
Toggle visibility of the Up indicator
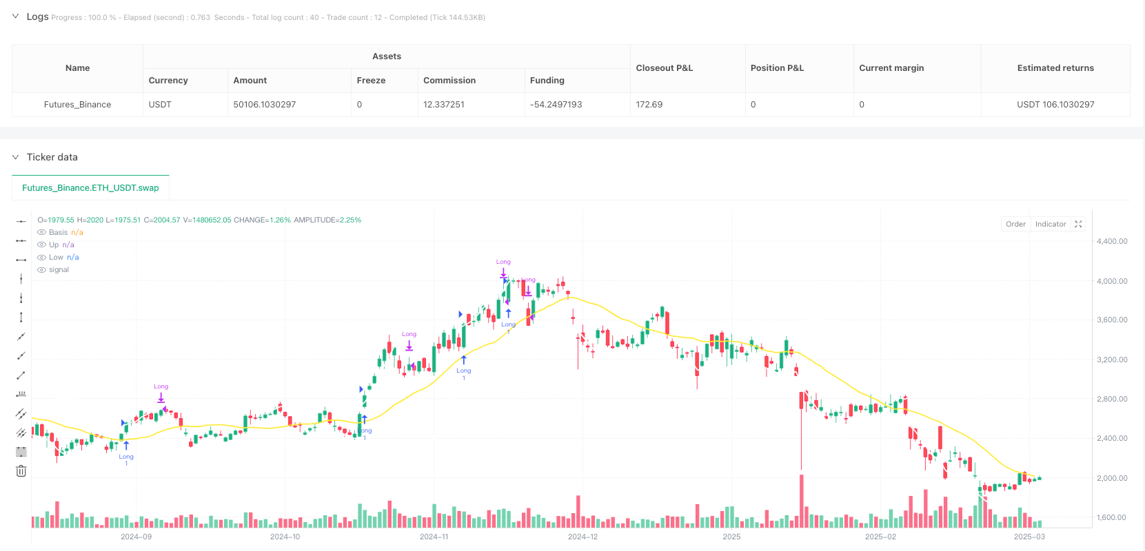(x=41, y=245)
